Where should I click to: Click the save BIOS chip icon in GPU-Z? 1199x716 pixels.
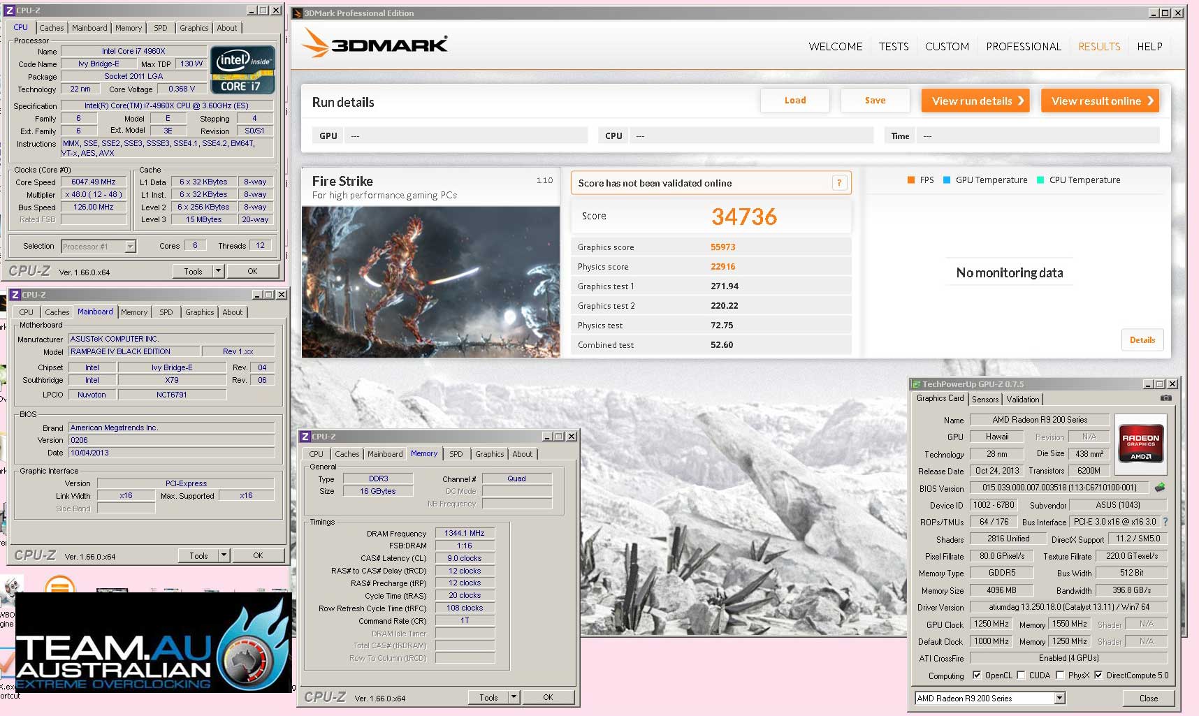1160,487
